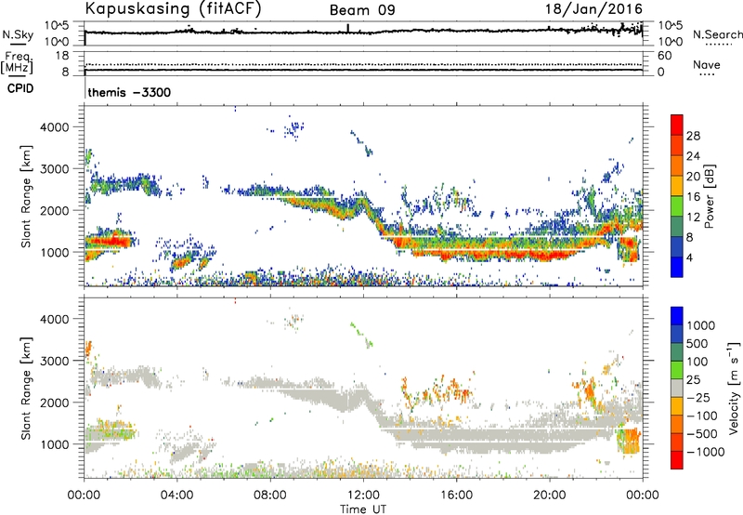Click the "24" Power colorbar label
743x515 pixels.
click(x=693, y=156)
